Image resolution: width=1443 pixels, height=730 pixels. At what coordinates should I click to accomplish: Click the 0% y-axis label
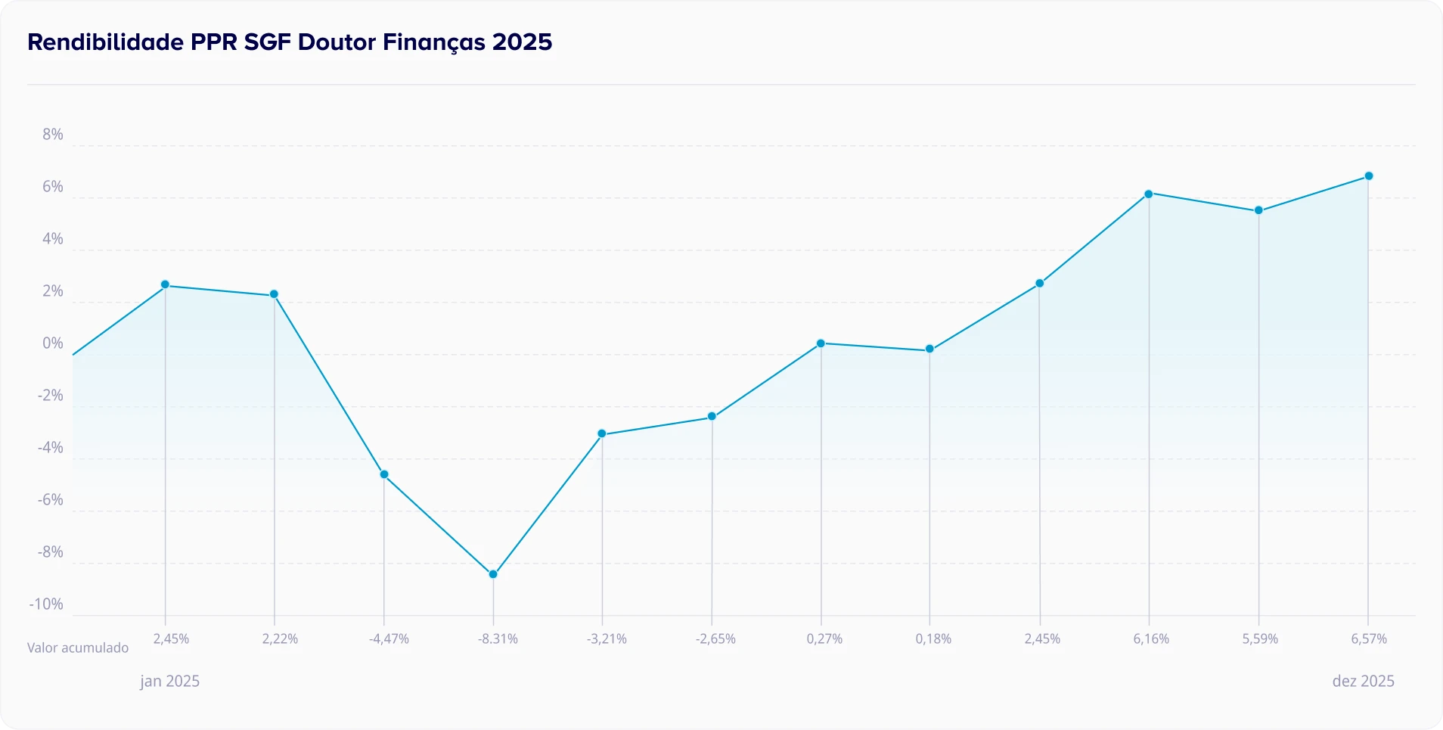(x=53, y=343)
